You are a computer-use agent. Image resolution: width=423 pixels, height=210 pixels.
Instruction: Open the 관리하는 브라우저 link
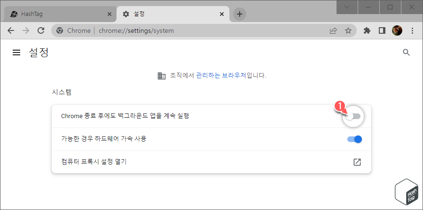point(221,76)
